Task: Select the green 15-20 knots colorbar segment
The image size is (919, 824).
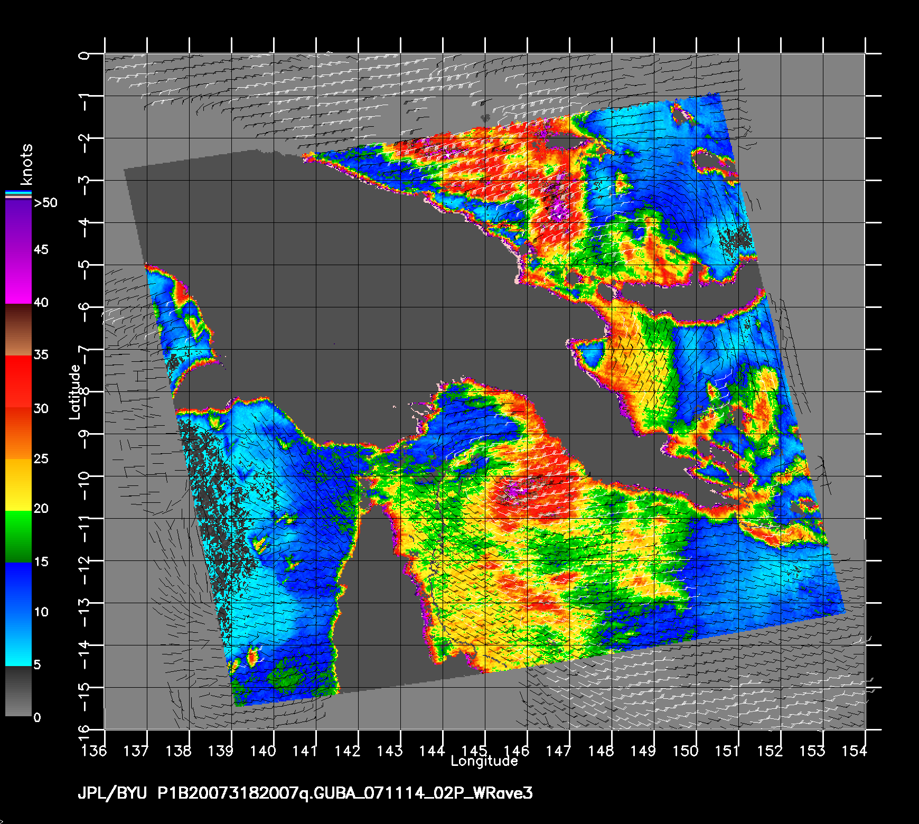Action: (18, 537)
